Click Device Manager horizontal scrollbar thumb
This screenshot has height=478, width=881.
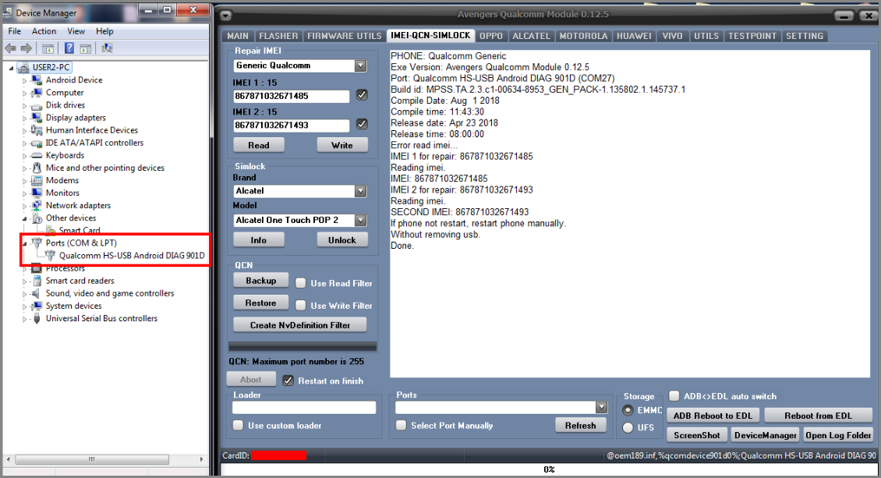tap(91, 459)
